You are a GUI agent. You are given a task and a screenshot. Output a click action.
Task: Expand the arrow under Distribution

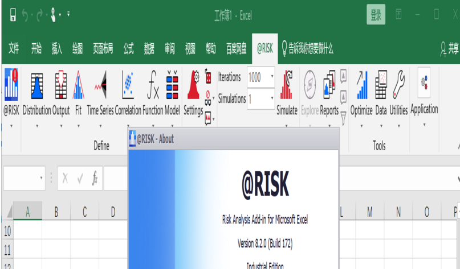coord(37,126)
